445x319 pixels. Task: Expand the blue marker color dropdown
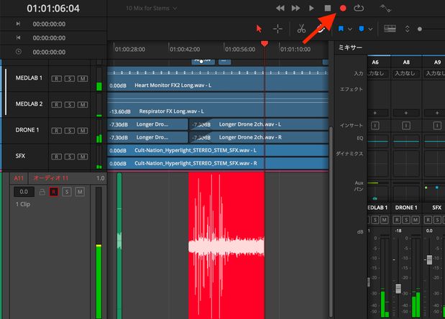[x=370, y=29]
